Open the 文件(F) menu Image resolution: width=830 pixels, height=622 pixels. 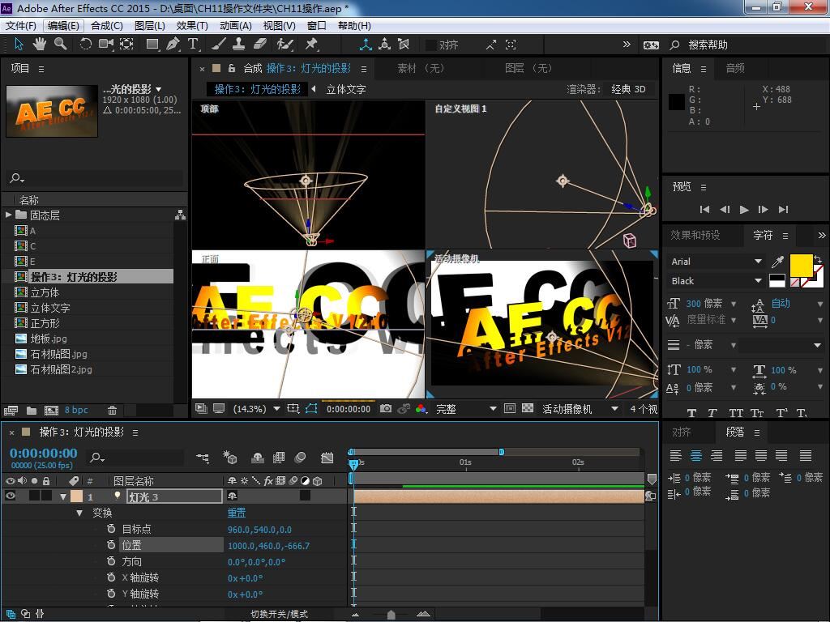(x=20, y=25)
